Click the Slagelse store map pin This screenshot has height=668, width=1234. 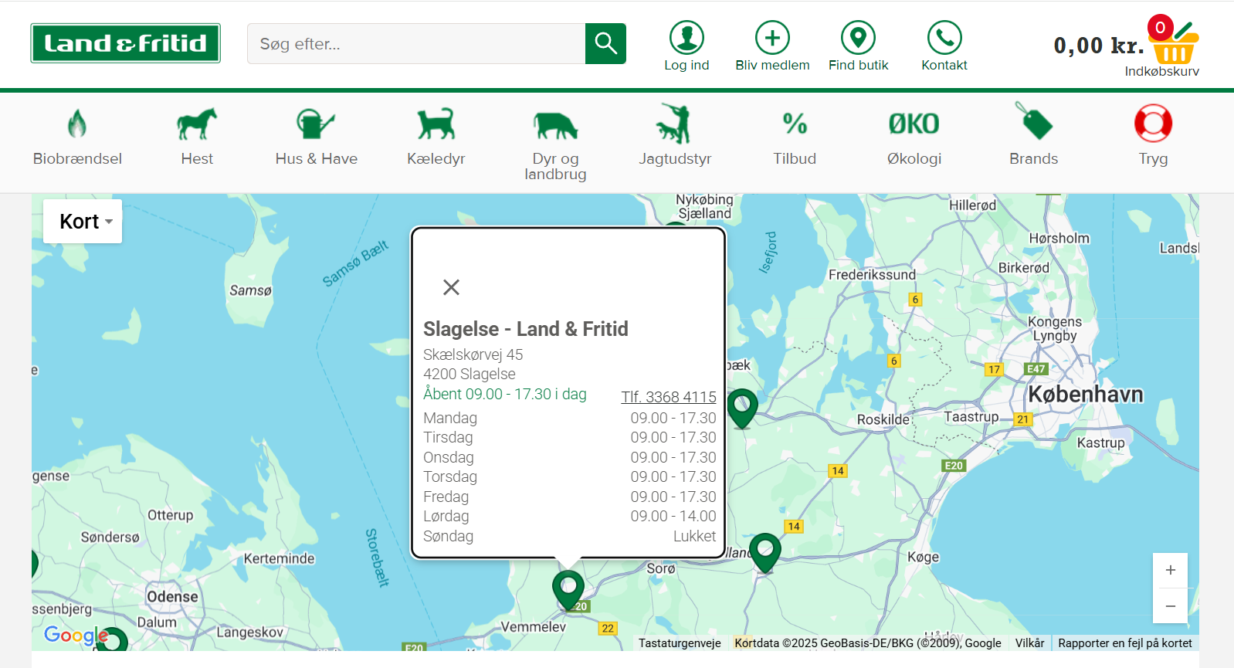pos(568,590)
